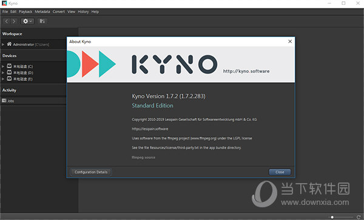Open the File menu
The image size is (364, 220).
tap(5, 11)
